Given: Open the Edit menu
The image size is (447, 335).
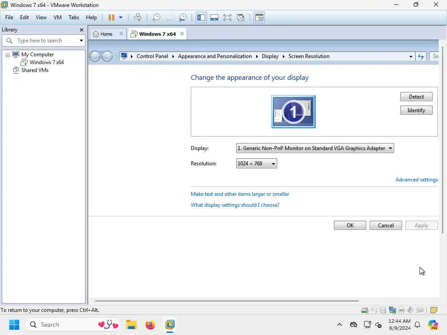Looking at the screenshot, I should tap(24, 17).
